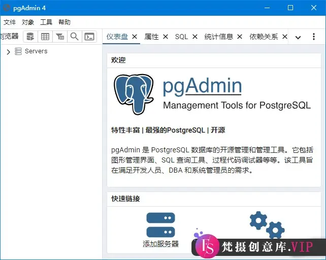Click the search objects magnifier icon
326x260 pixels.
pos(75,37)
